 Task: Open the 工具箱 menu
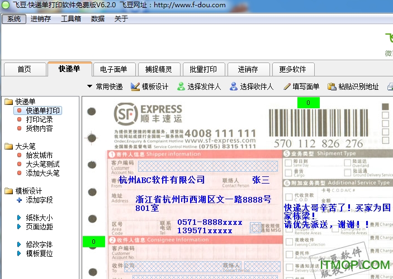click(71, 19)
